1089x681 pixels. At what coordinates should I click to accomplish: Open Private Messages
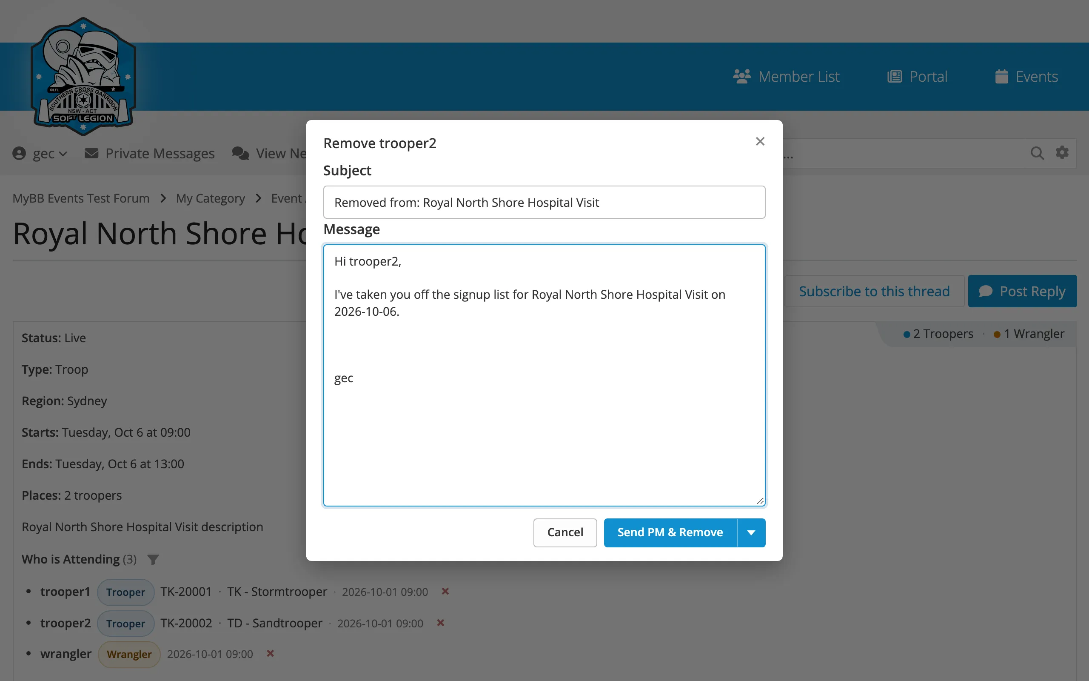tap(149, 154)
